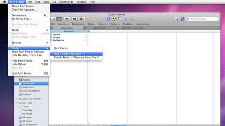
Task: Open the Window menu
Action: tap(81, 2)
